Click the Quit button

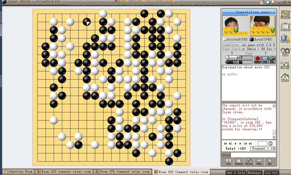point(270,162)
